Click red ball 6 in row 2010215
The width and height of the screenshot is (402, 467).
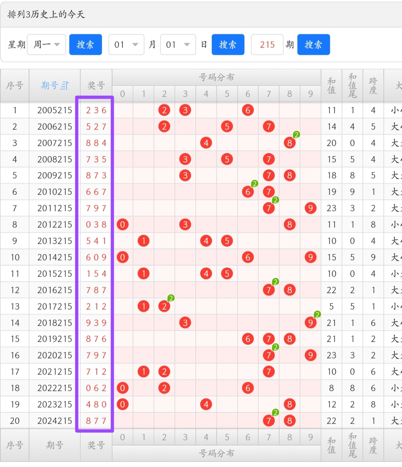pyautogui.click(x=248, y=192)
